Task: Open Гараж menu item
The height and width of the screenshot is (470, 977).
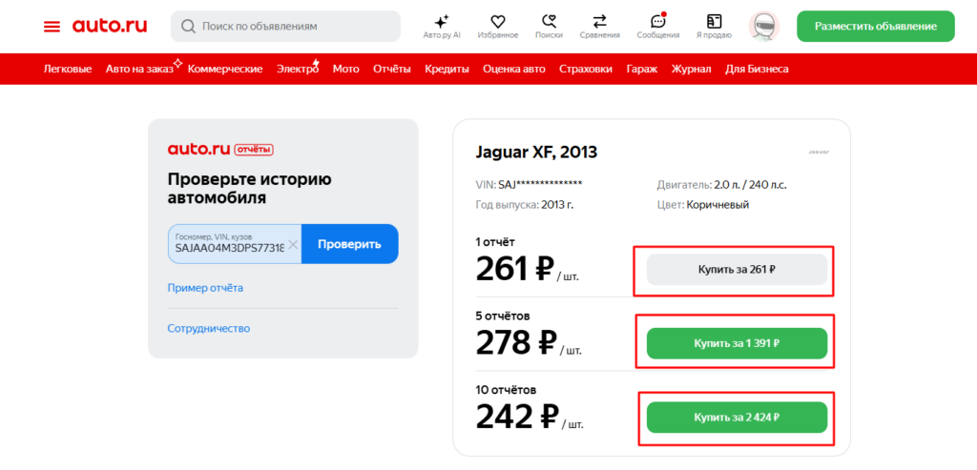Action: click(x=642, y=69)
